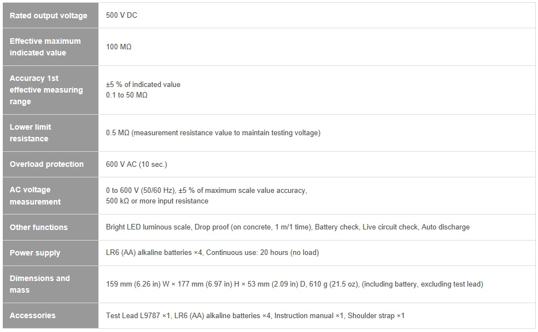This screenshot has height=332, width=538.
Task: Click the 0.1 to 50 MΩ range text
Action: click(127, 95)
